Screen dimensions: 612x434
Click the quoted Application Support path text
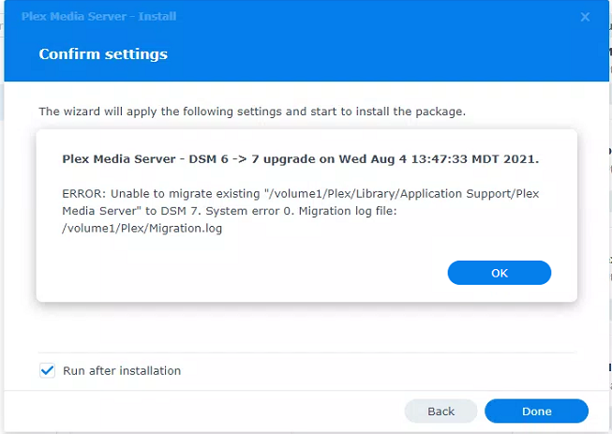(x=403, y=193)
